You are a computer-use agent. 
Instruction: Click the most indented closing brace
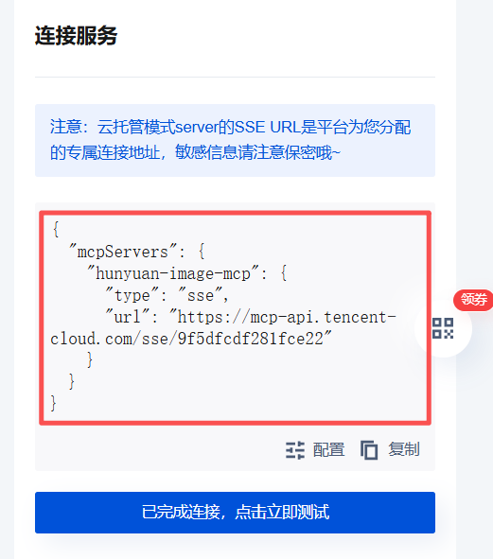(90, 359)
